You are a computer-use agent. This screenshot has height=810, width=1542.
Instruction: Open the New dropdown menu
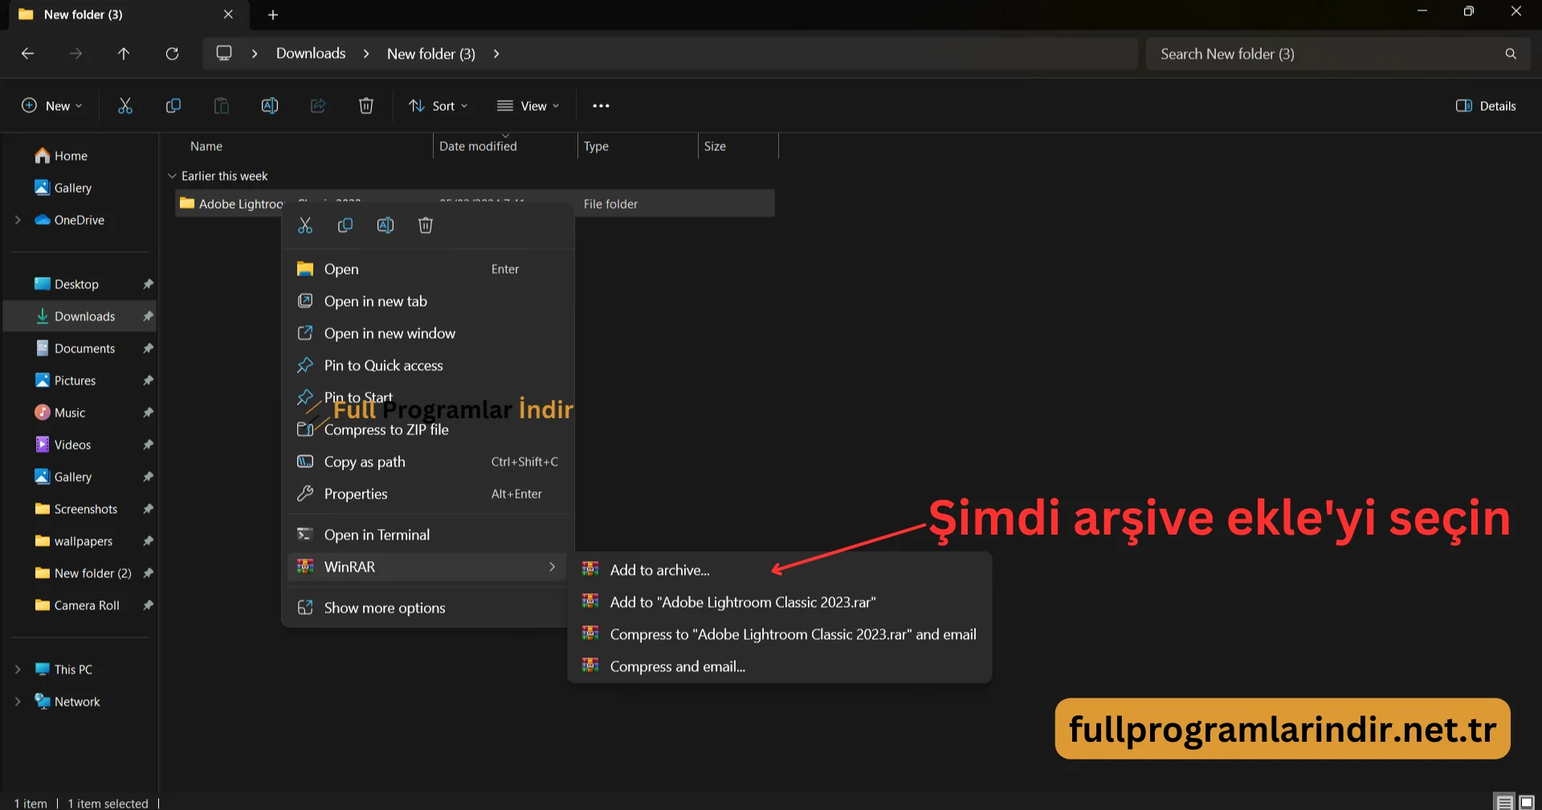click(52, 106)
